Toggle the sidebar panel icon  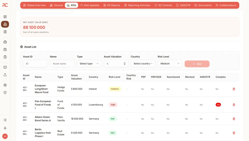[x=5, y=120]
